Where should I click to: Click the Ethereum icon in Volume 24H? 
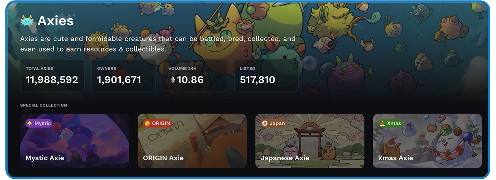(x=173, y=80)
